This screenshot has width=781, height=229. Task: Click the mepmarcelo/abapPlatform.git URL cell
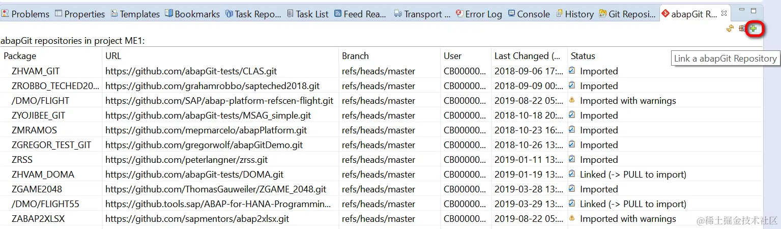pyautogui.click(x=206, y=130)
